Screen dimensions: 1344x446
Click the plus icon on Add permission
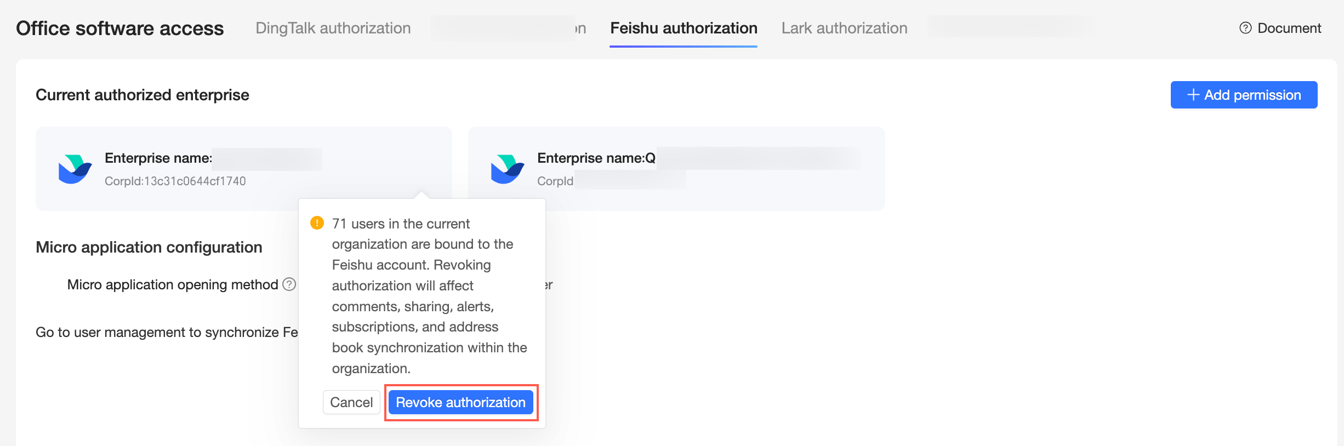click(1193, 95)
